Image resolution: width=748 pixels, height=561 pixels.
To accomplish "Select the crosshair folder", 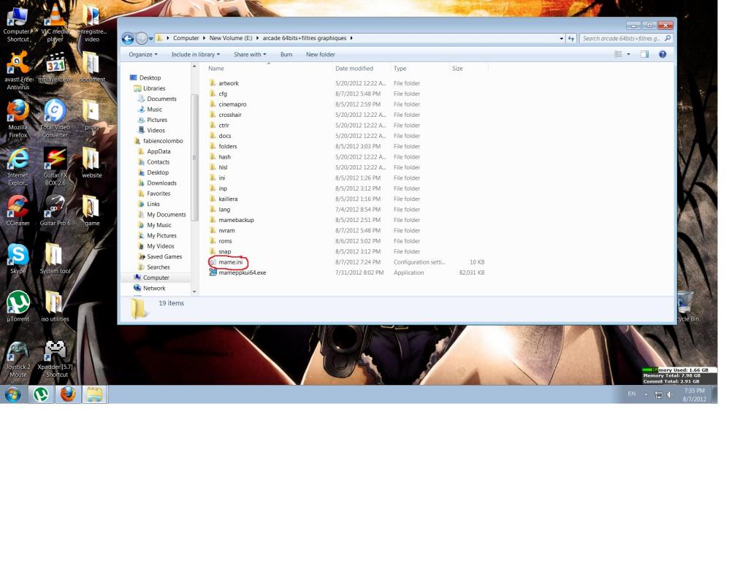I will pyautogui.click(x=230, y=115).
